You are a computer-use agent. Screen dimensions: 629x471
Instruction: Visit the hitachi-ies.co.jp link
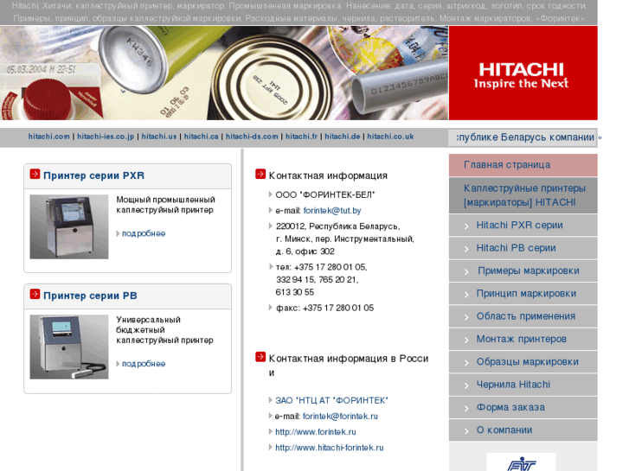(106, 137)
